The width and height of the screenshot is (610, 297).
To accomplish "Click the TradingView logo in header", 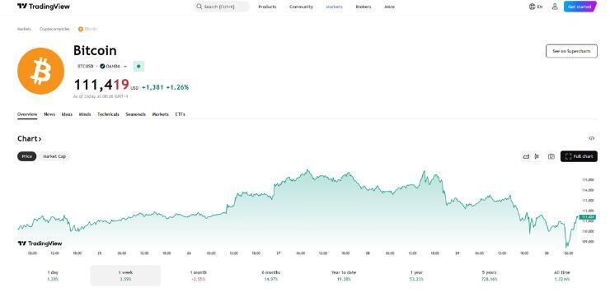I will click(x=44, y=7).
